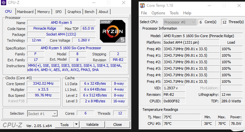Image resolution: width=245 pixels, height=132 pixels.
Task: Expand the Socket #1 selection dropdown
Action: coord(42,114)
